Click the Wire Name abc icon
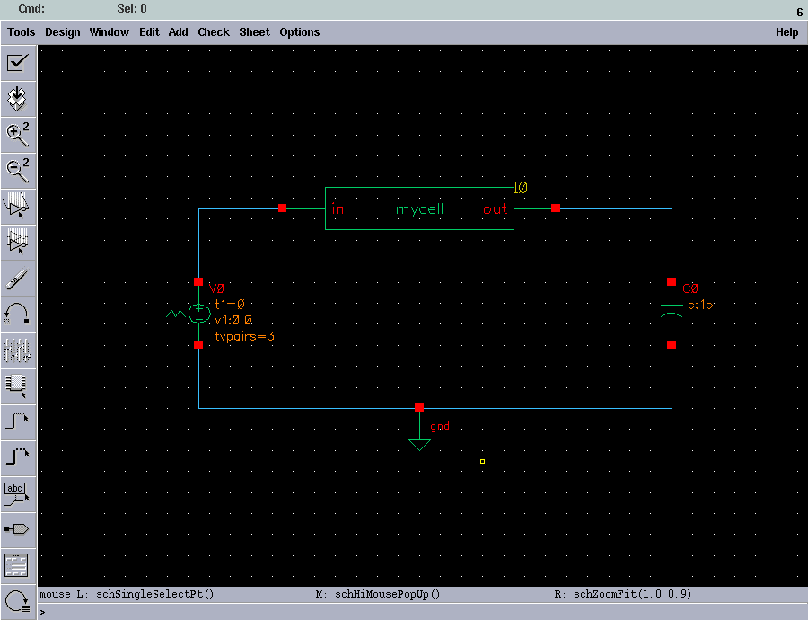Screen dimensions: 808x620 point(18,492)
